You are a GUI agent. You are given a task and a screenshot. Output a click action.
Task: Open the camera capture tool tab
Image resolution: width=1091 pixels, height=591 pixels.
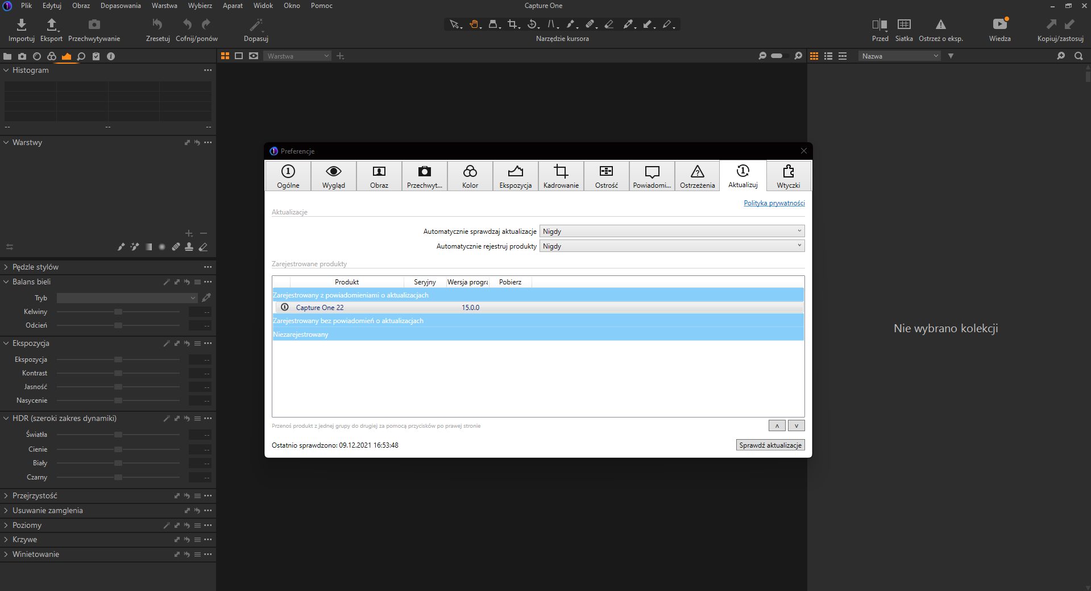(x=22, y=56)
